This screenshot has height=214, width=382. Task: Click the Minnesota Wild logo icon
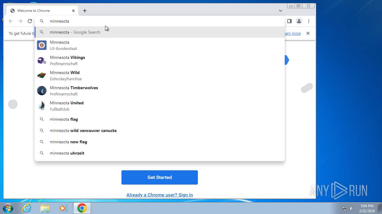(42, 75)
